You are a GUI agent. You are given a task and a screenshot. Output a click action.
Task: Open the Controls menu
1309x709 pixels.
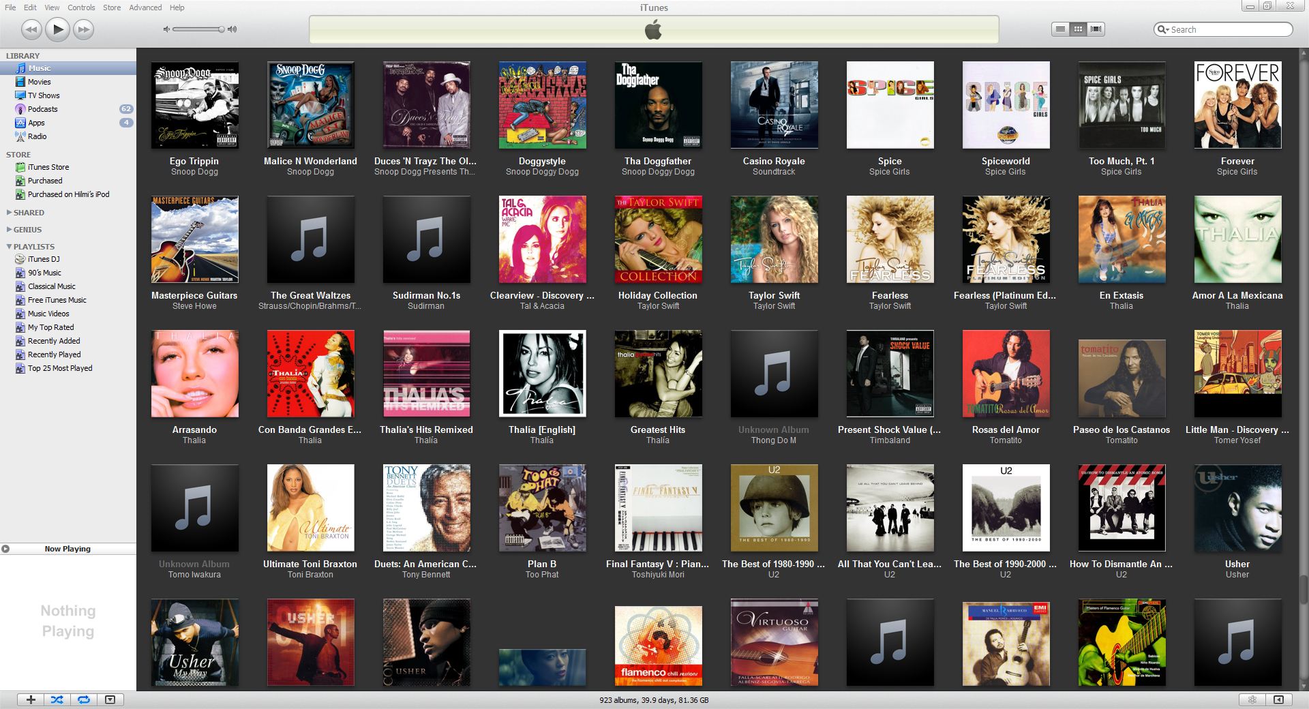81,7
